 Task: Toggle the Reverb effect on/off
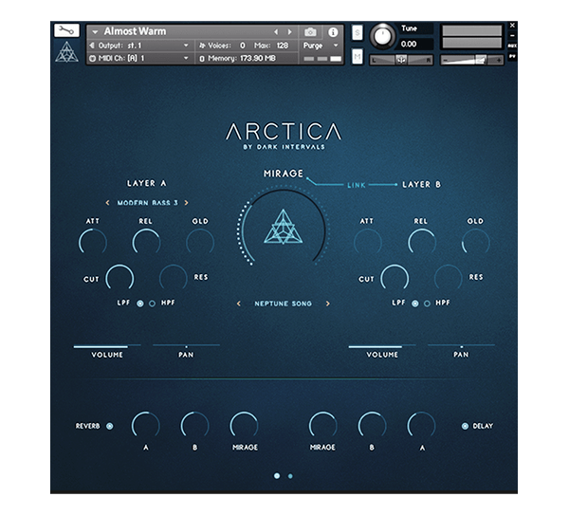[x=109, y=426]
